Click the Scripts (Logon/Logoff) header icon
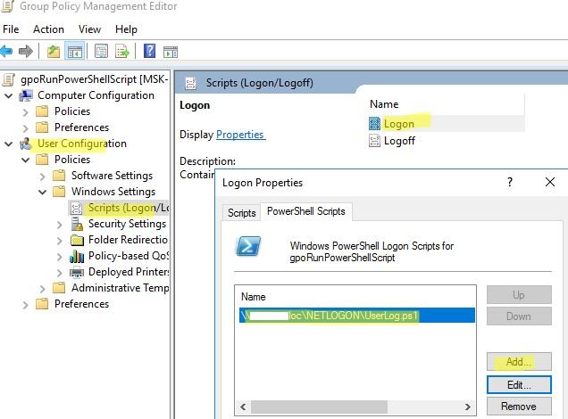The image size is (568, 419). tap(190, 83)
